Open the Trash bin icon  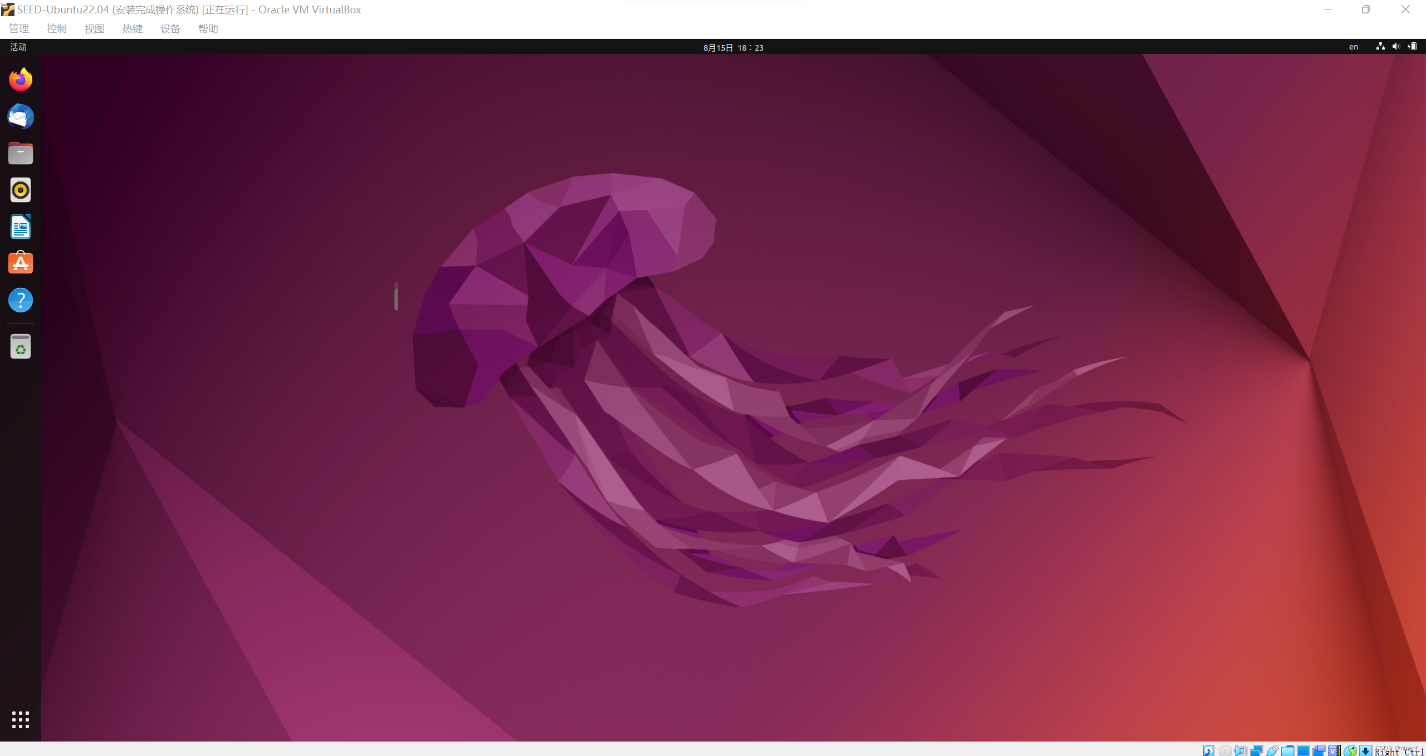point(21,347)
